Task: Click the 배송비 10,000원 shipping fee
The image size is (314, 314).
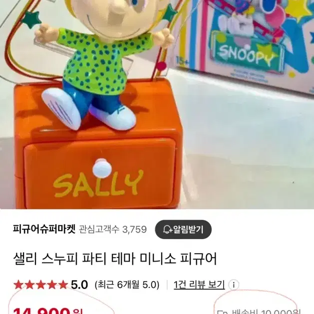Action: click(267, 312)
